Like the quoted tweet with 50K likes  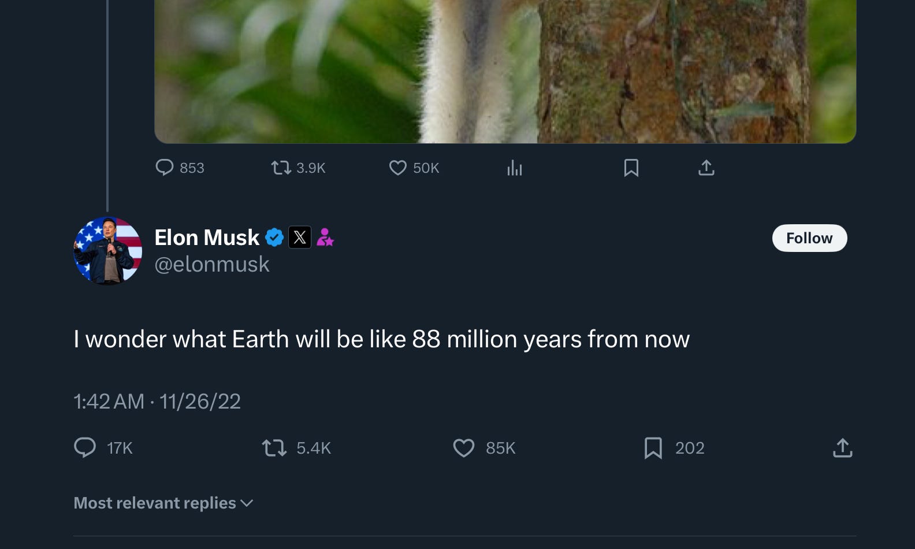point(398,168)
